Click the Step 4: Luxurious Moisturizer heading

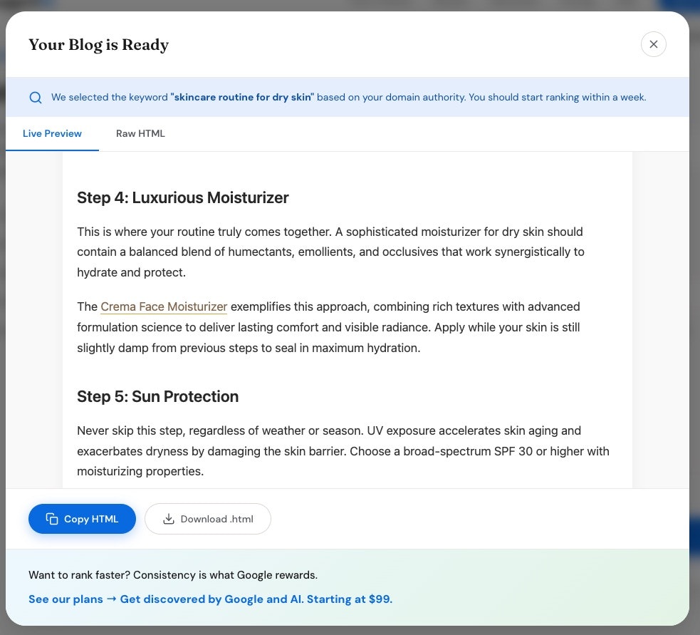(182, 197)
